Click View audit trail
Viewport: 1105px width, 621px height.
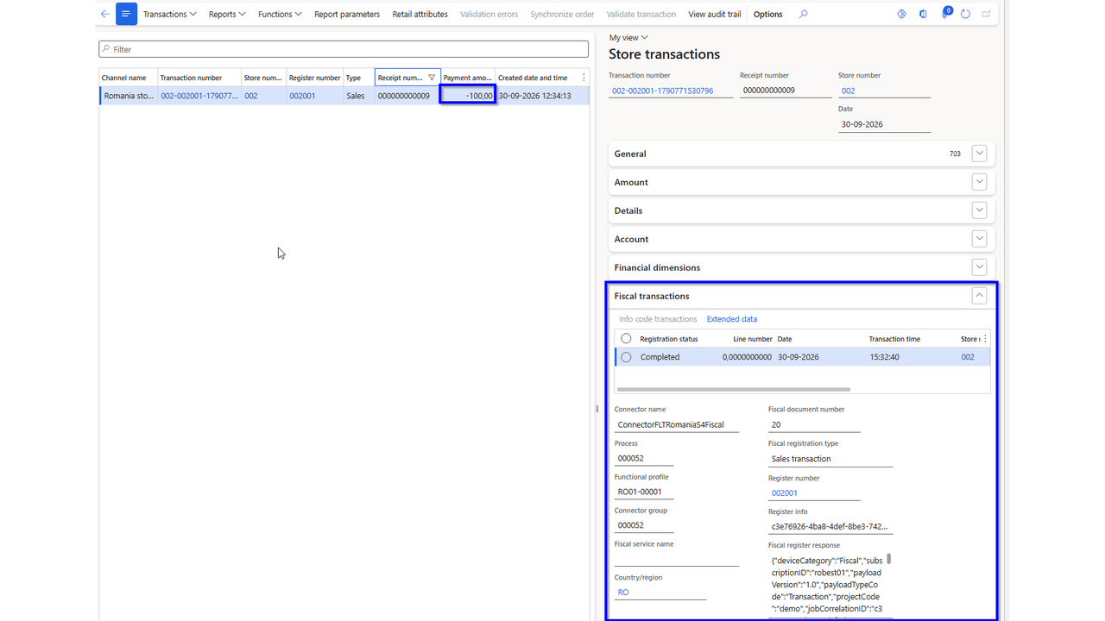715,14
